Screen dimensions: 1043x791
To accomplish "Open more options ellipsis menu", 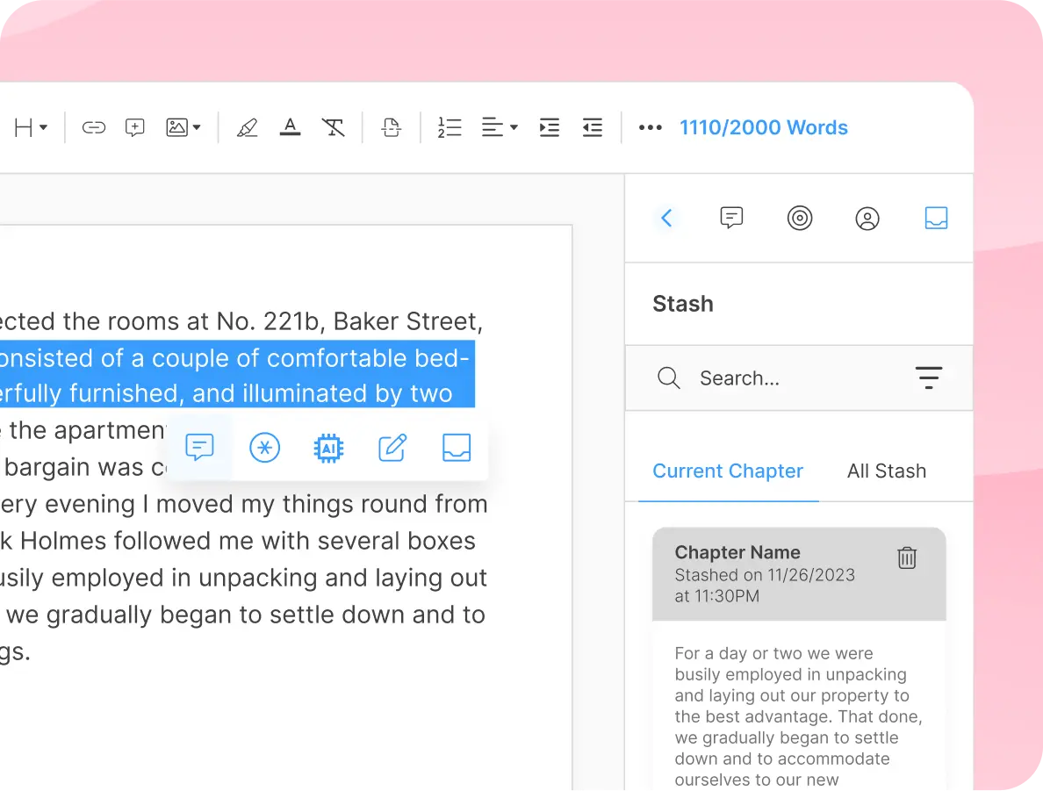I will 650,128.
